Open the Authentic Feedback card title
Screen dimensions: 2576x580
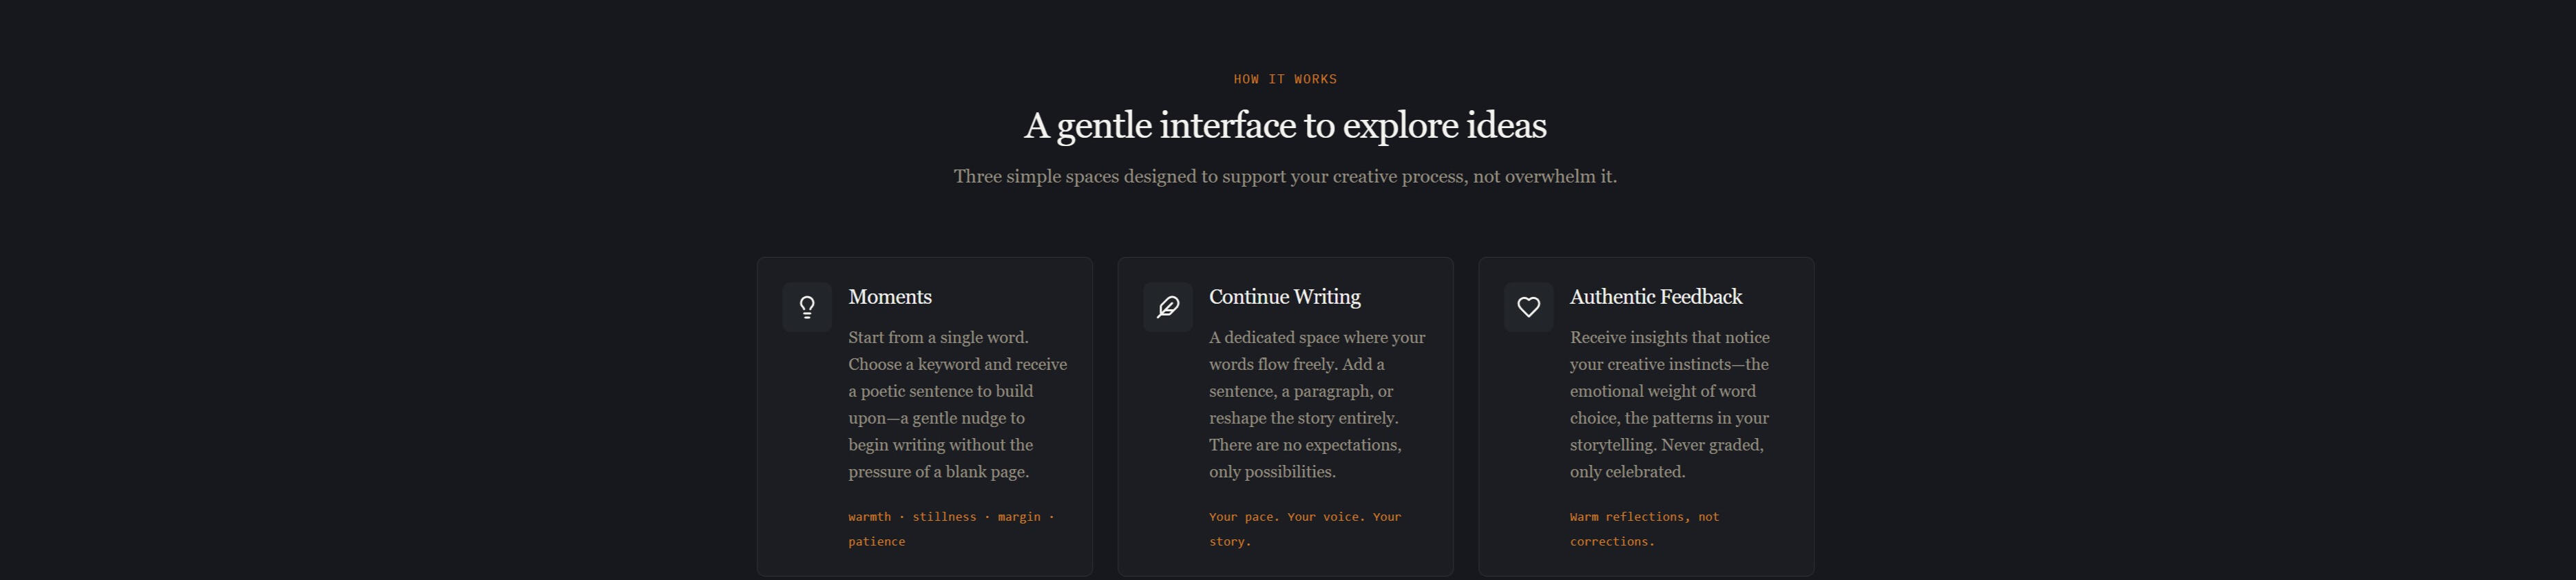(1655, 297)
